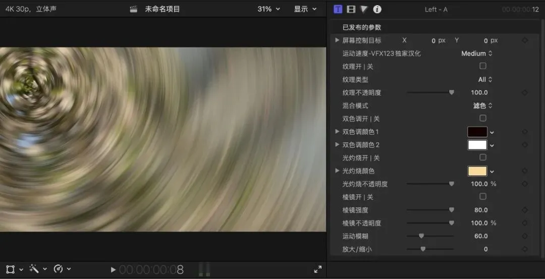Image resolution: width=545 pixels, height=279 pixels.
Task: Open the Title inspector tab icon
Action: point(338,10)
